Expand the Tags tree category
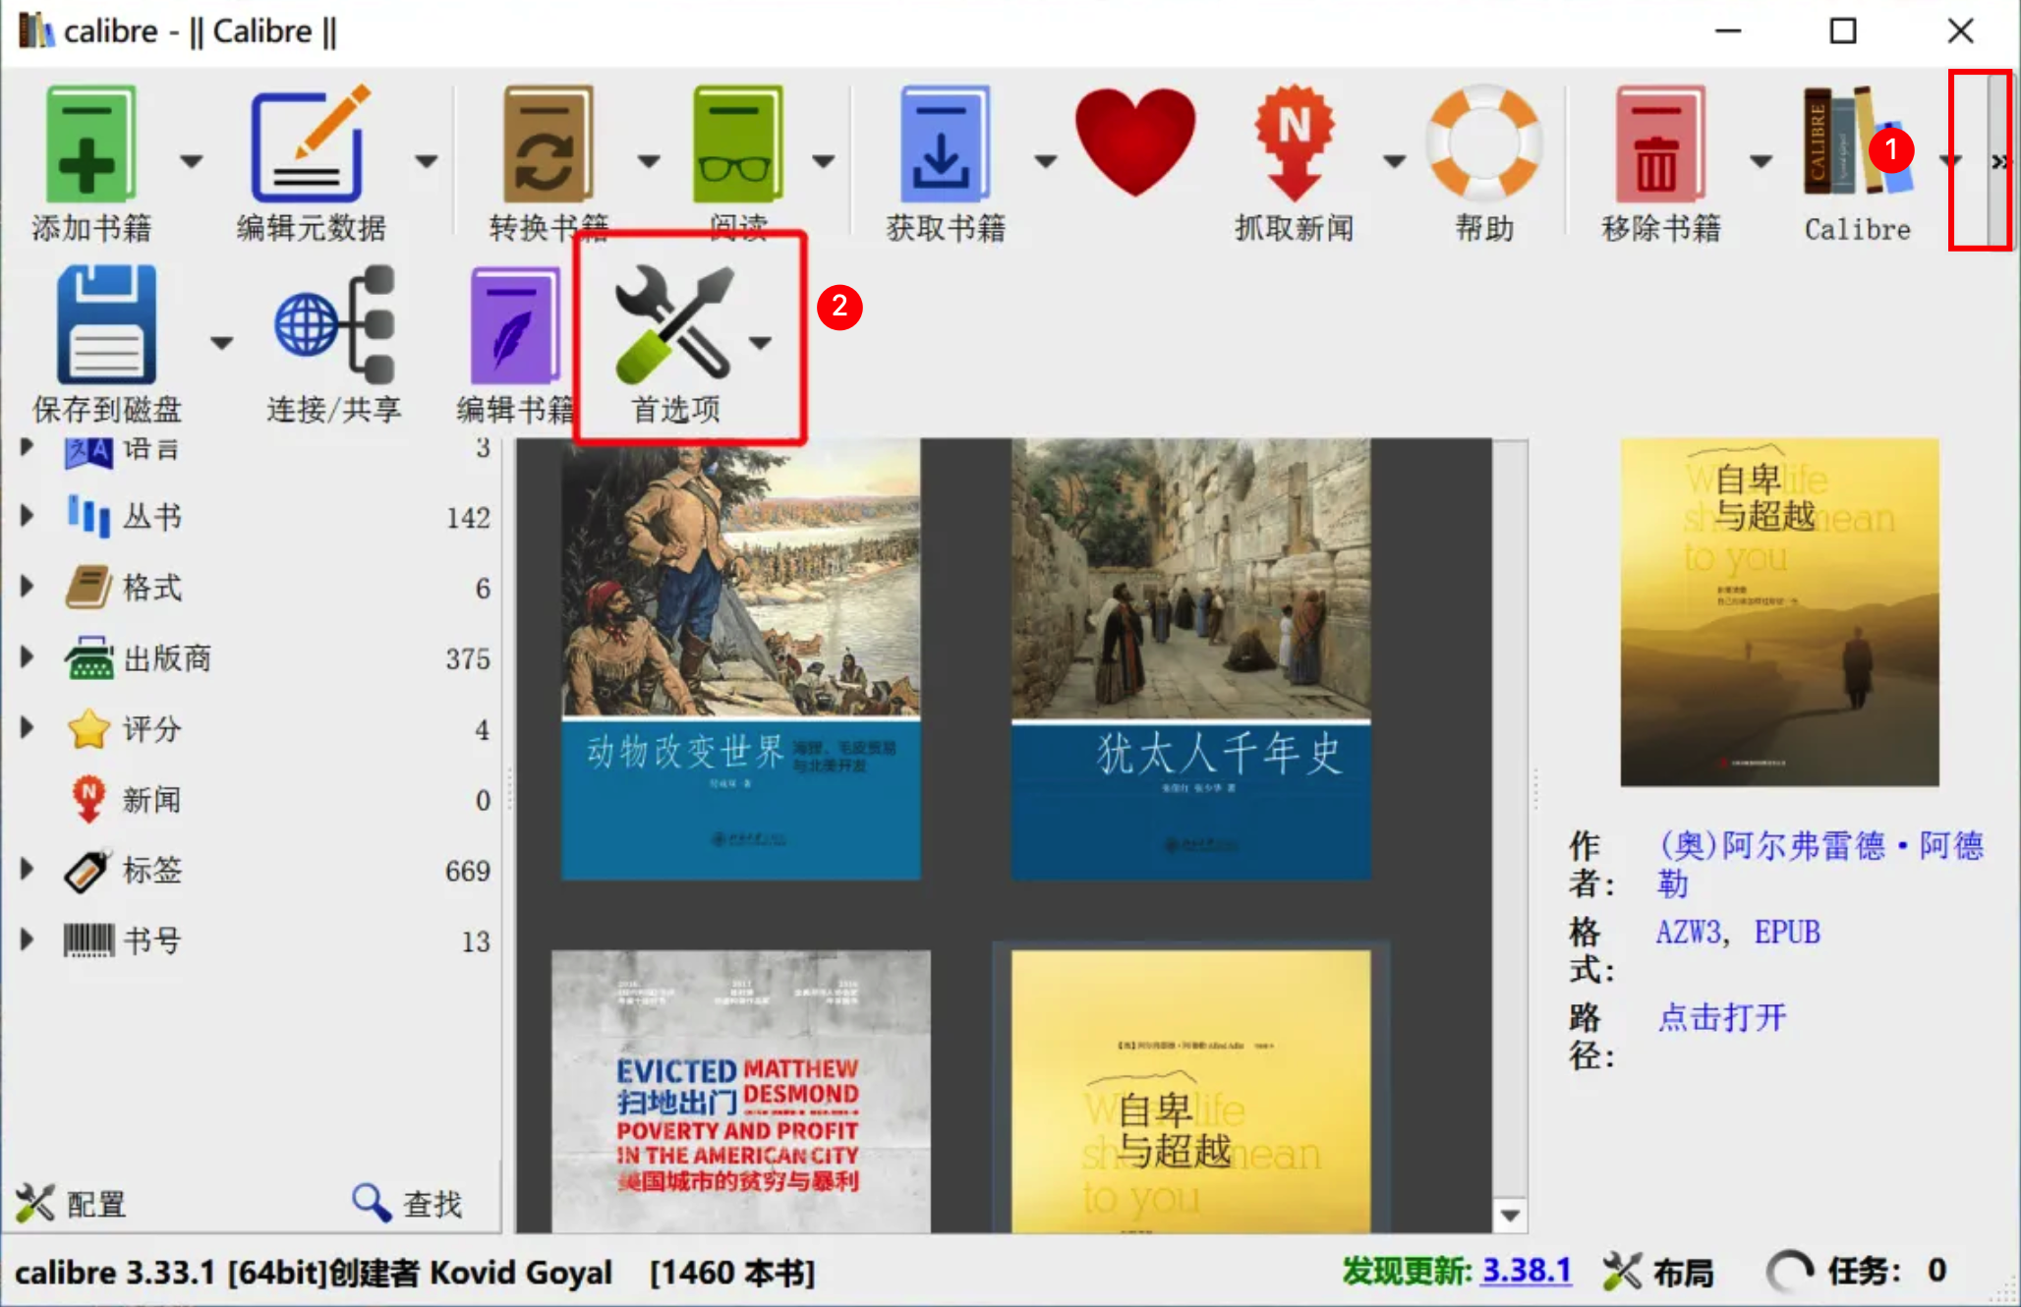This screenshot has width=2021, height=1307. (28, 870)
